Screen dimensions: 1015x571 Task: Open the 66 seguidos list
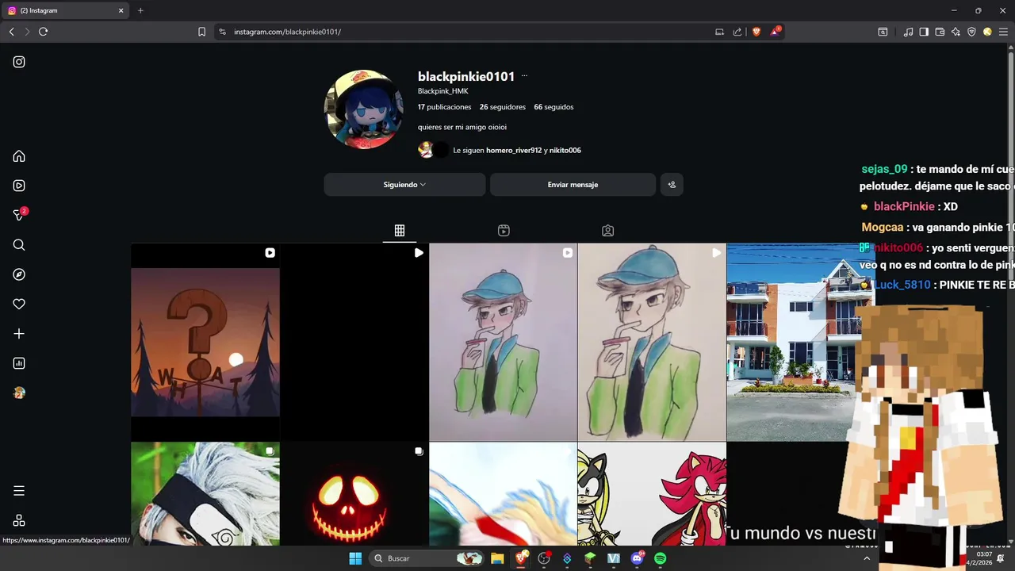[x=553, y=107]
